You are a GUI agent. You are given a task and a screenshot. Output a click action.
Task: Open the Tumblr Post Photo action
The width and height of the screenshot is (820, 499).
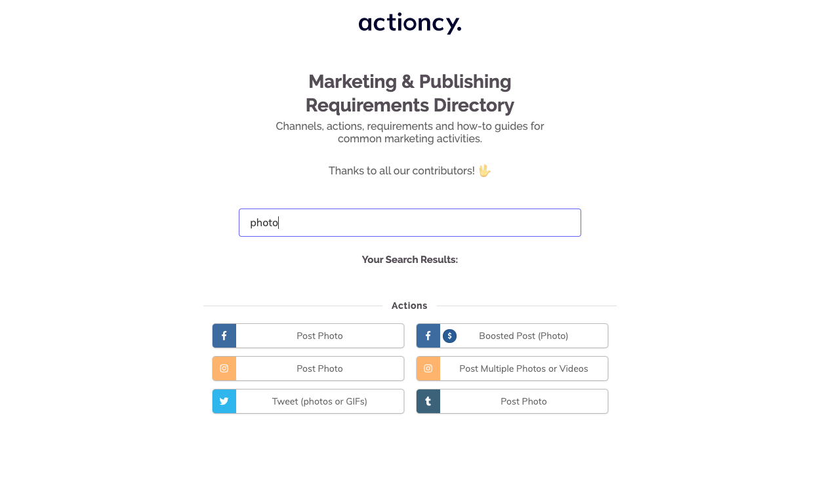pyautogui.click(x=523, y=401)
